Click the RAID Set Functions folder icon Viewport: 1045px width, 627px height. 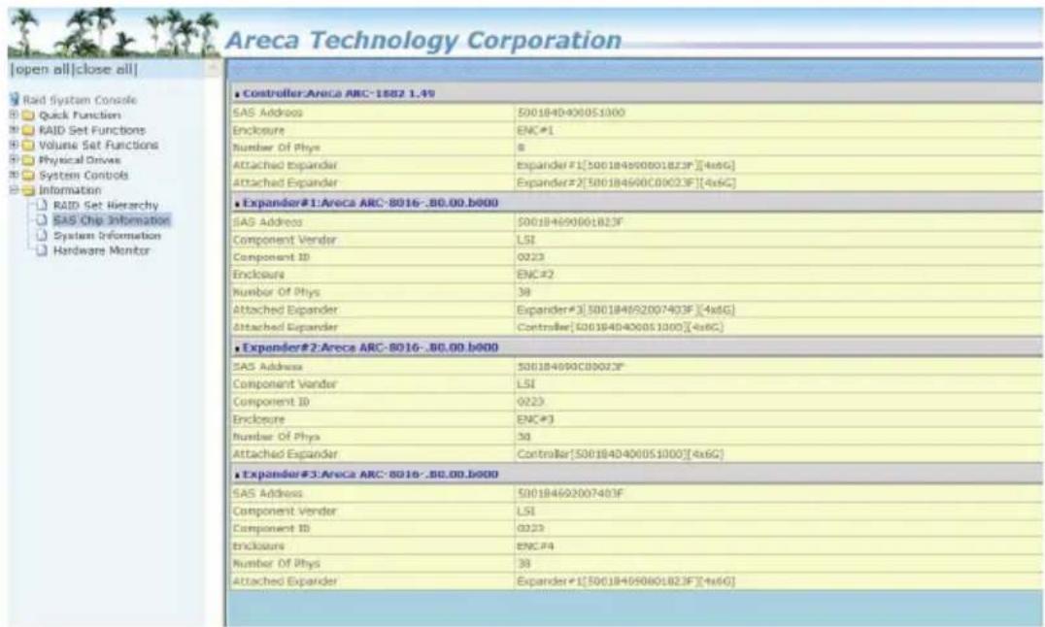(x=29, y=130)
